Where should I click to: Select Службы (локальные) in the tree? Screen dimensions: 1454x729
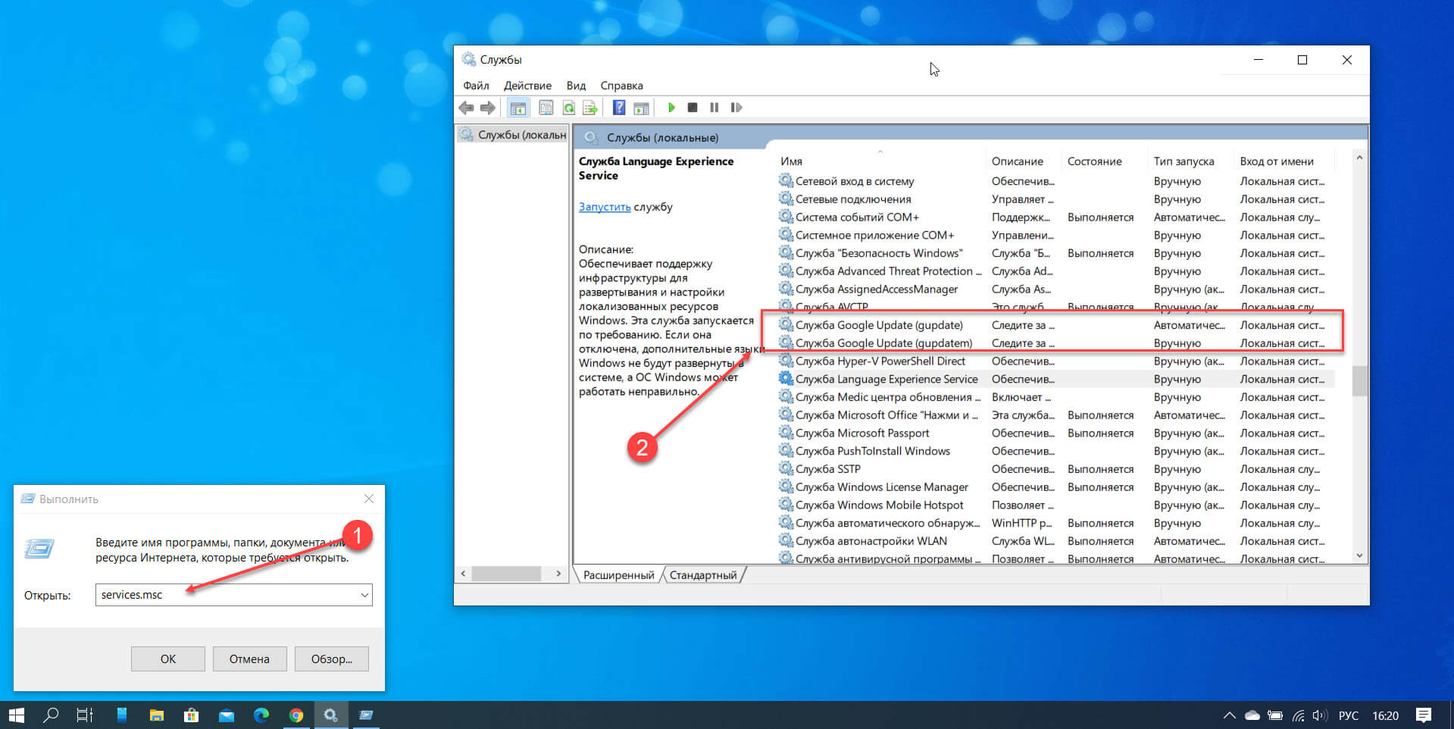coord(513,135)
